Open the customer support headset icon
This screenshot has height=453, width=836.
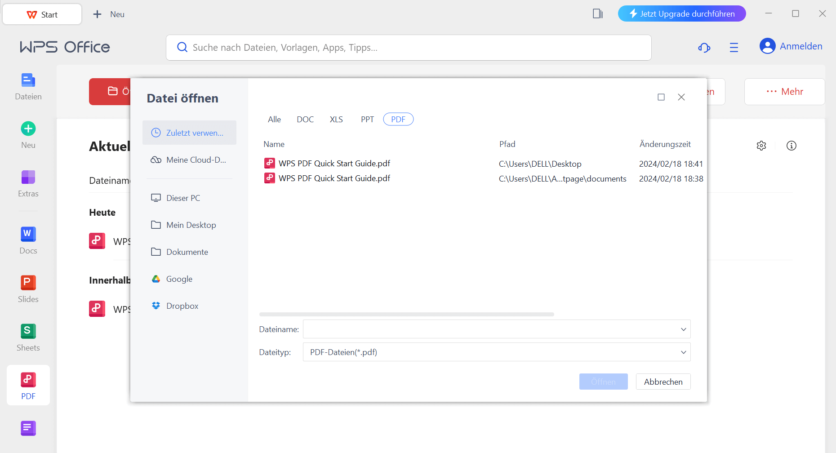pos(704,47)
